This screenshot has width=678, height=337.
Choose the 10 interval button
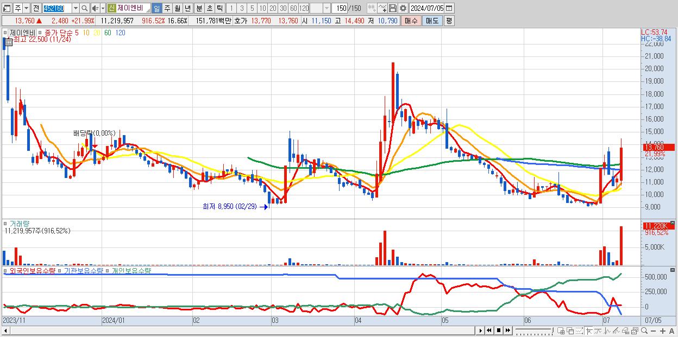click(262, 8)
